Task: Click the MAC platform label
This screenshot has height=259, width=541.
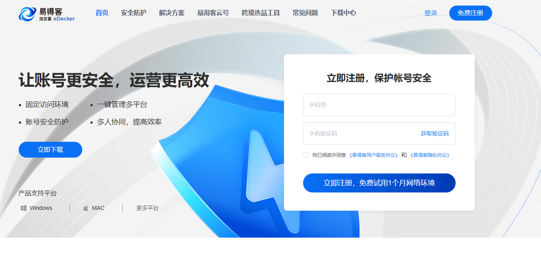Action: click(x=98, y=208)
